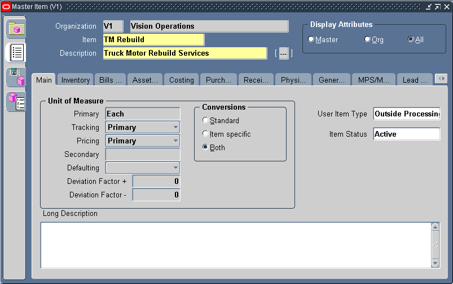Open the item folder icon in sidebar
The height and width of the screenshot is (284, 453).
coord(16,28)
